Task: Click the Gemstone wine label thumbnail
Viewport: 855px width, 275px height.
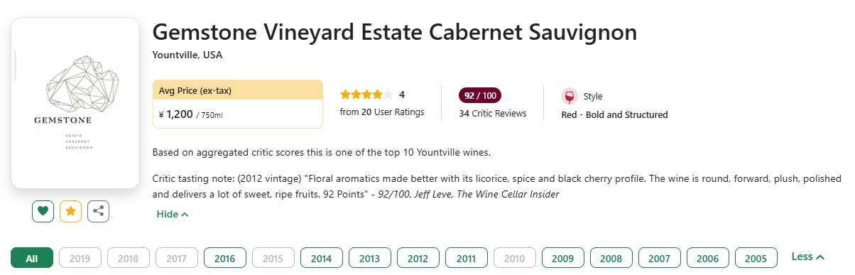Action: (x=75, y=103)
